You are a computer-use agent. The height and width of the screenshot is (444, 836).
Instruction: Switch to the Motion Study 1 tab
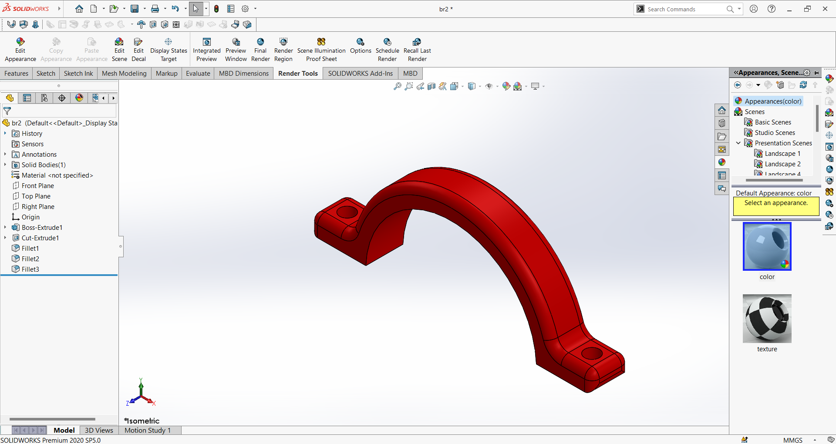pyautogui.click(x=148, y=430)
